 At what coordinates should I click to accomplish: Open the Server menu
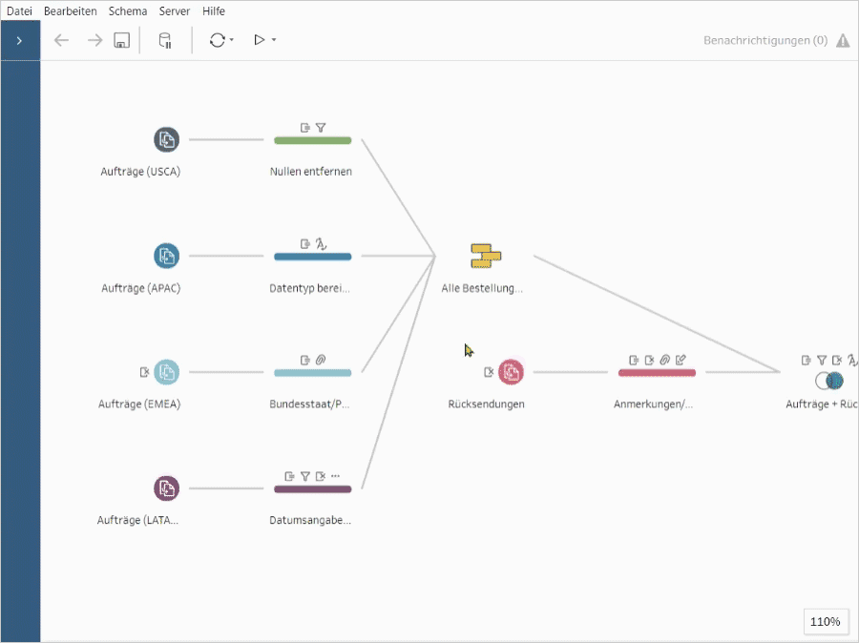(x=175, y=10)
